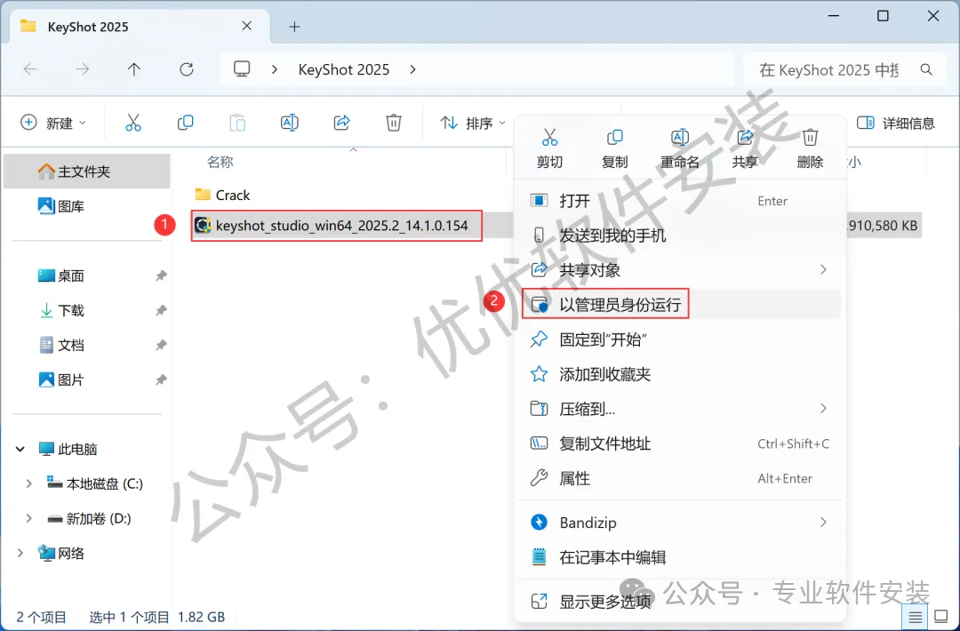Unpin 文档 using its pin icon
960x631 pixels.
coord(161,345)
